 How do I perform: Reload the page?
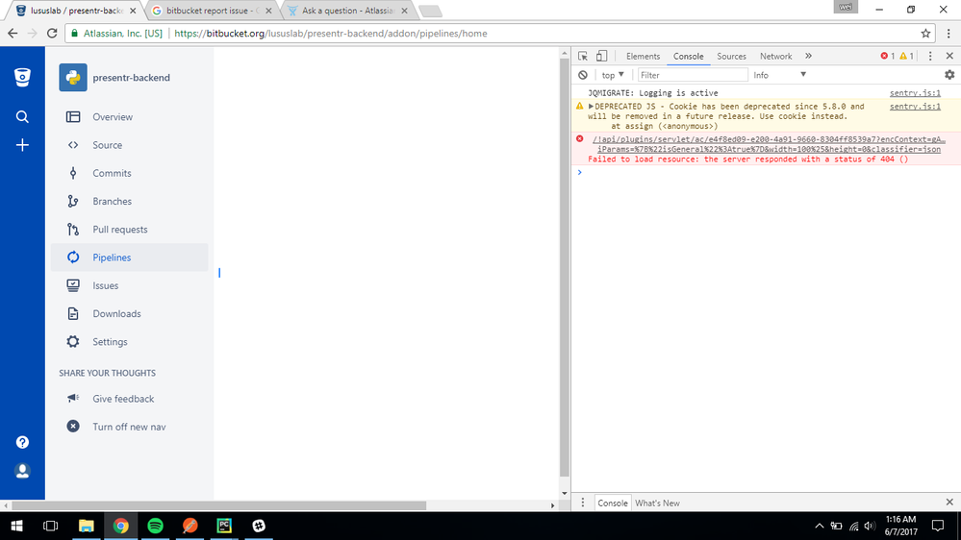pos(52,33)
